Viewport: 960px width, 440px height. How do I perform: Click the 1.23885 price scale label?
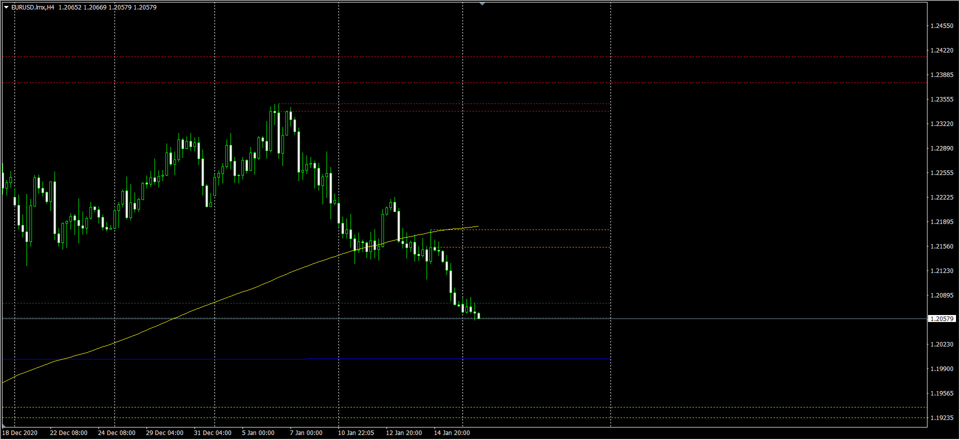(942, 74)
